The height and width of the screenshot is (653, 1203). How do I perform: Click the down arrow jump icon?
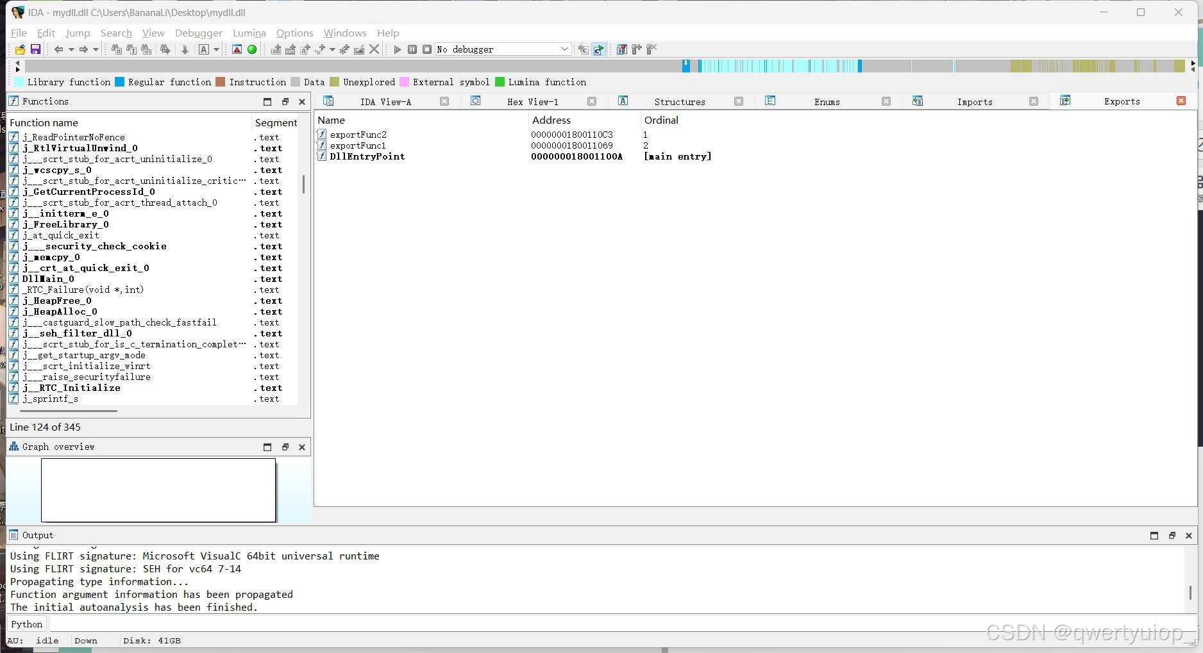185,49
